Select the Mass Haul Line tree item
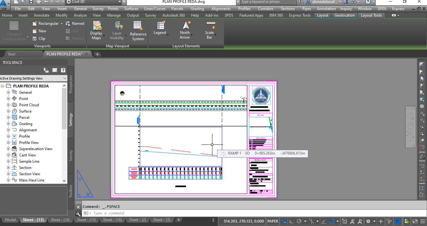Image resolution: width=427 pixels, height=226 pixels. 32,180
